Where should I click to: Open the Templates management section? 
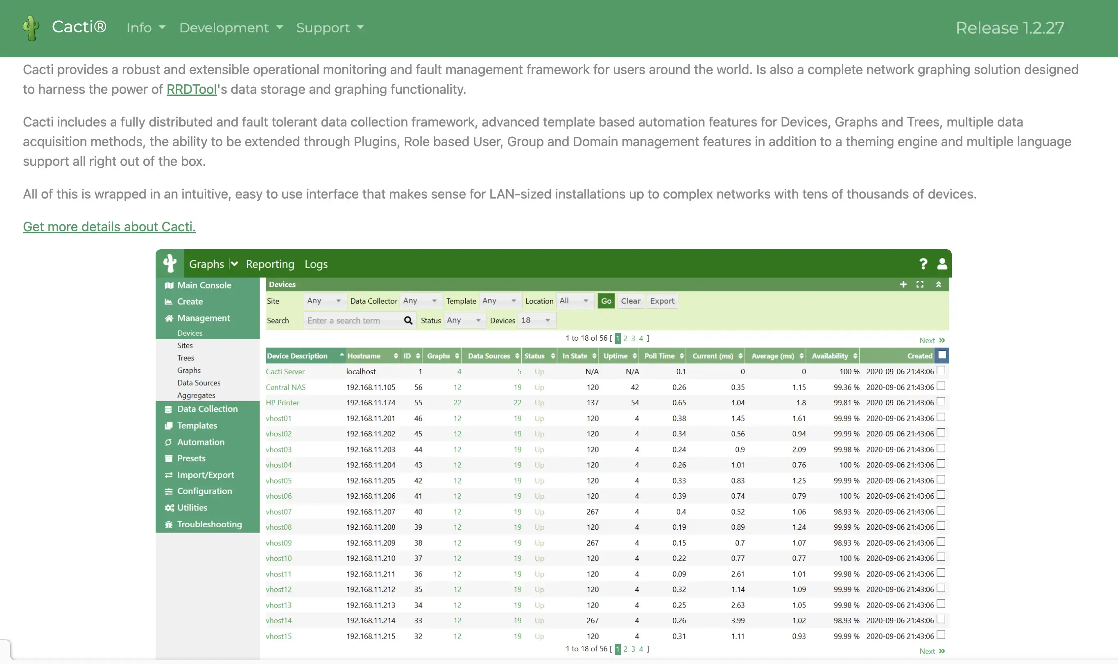coord(196,425)
